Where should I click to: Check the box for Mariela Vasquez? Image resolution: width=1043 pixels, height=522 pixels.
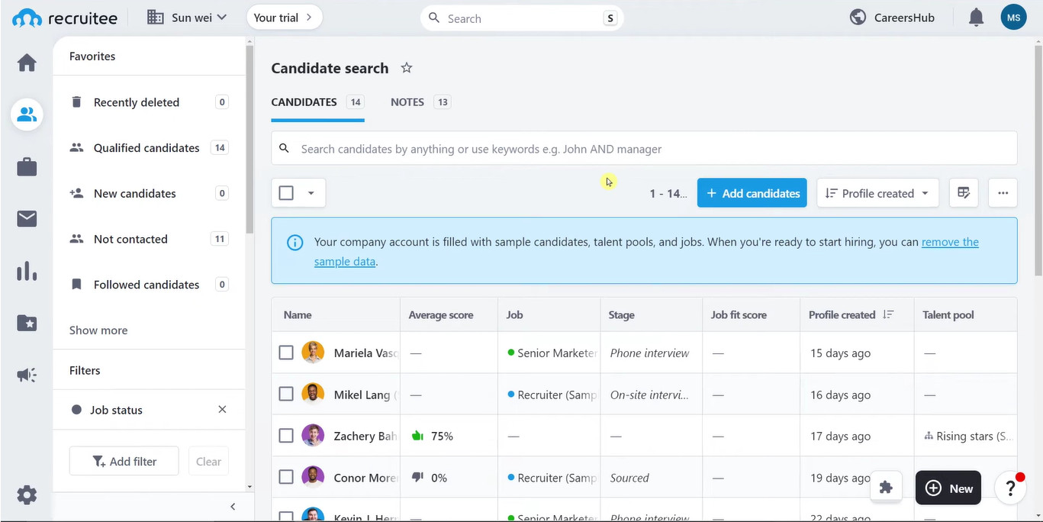[286, 353]
